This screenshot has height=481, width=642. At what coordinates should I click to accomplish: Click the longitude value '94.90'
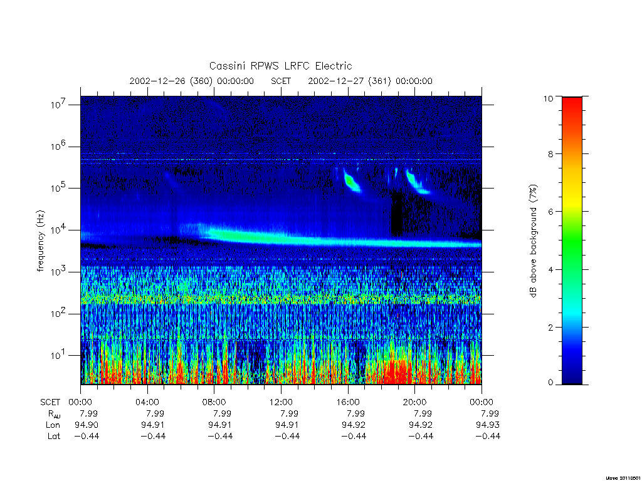coord(87,425)
